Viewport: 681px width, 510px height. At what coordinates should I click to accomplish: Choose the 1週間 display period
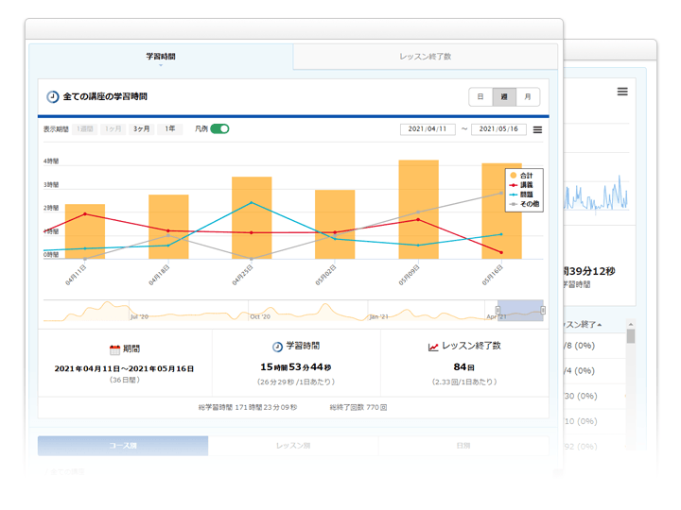(85, 128)
